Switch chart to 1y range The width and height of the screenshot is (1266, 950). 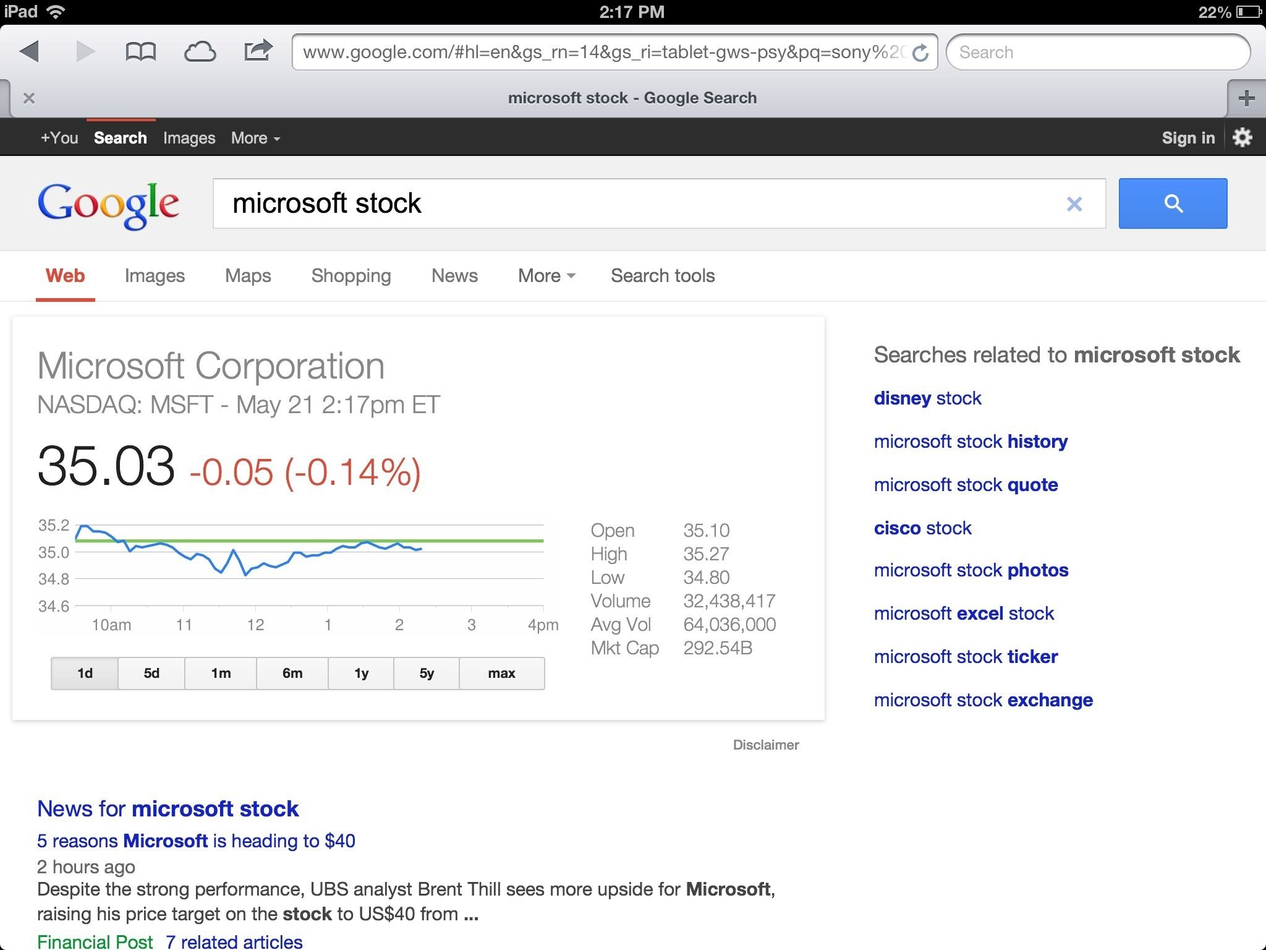pyautogui.click(x=361, y=673)
